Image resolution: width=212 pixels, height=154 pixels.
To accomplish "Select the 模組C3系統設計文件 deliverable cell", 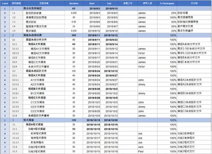I will tap(194, 111).
